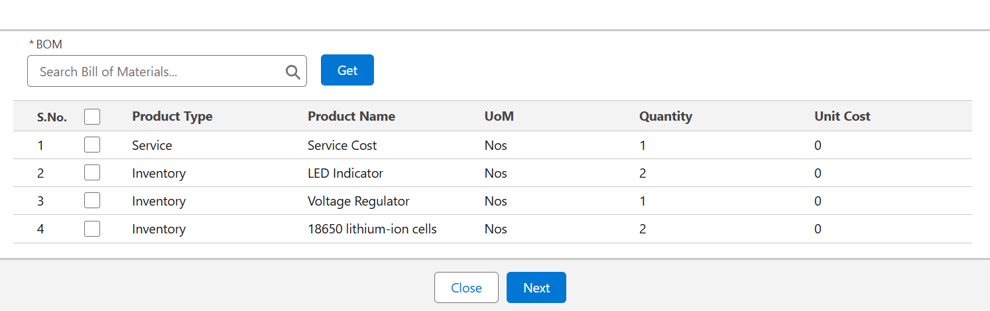
Task: Click the search magnifier icon in BOM field
Action: point(292,72)
